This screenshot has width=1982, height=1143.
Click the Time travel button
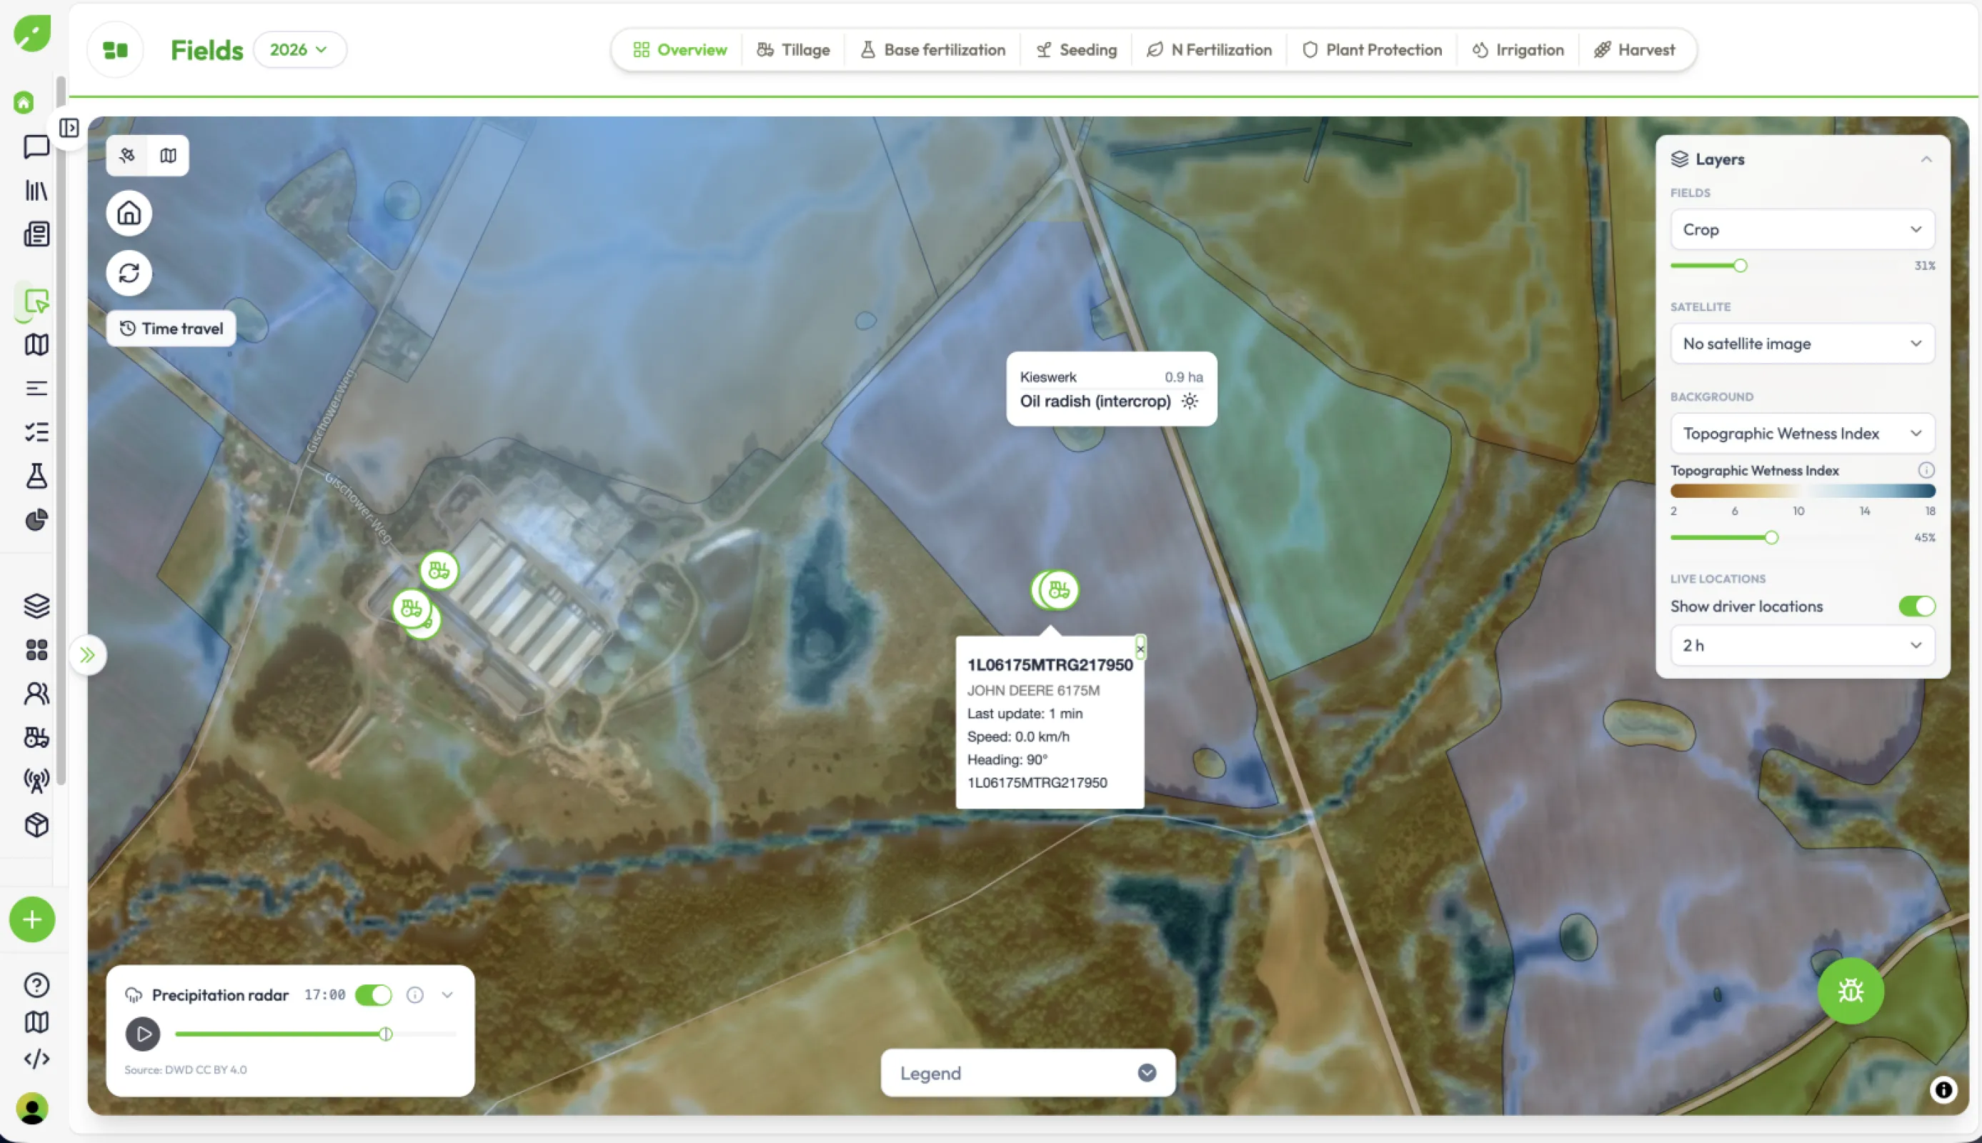click(x=171, y=328)
